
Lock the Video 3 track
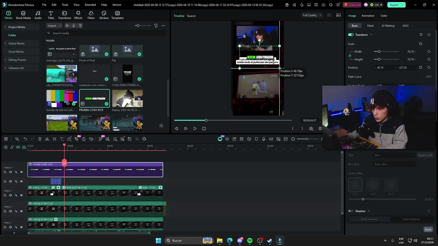click(x=5, y=195)
